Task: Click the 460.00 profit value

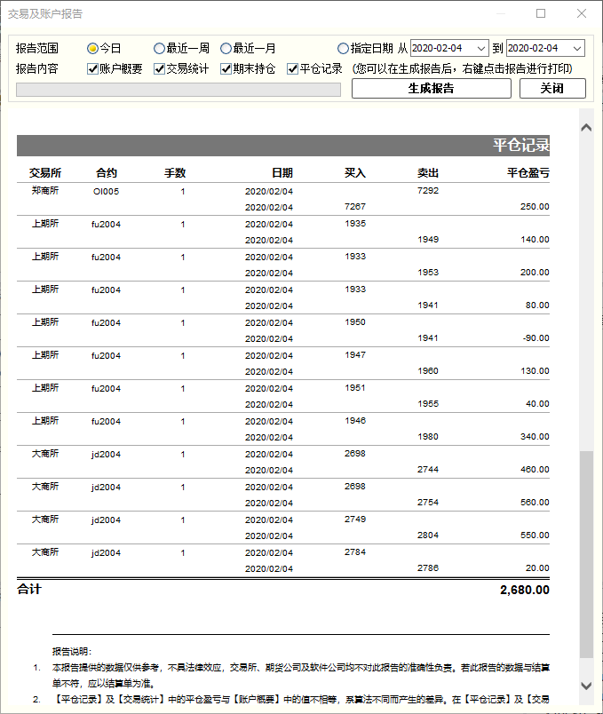Action: click(x=535, y=470)
